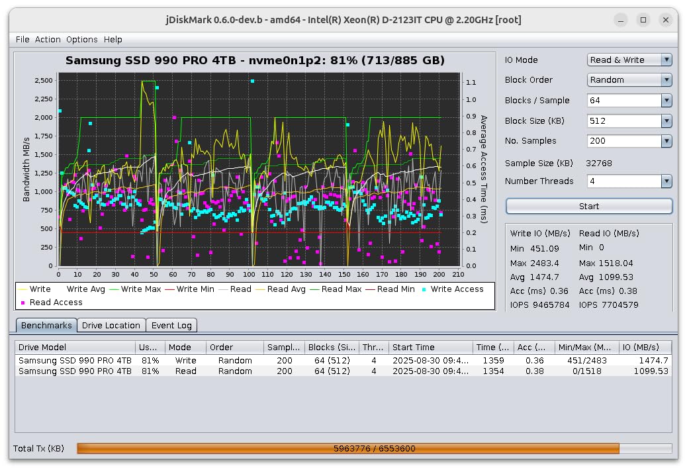
Task: Select the Read benchmark table row
Action: 343,371
